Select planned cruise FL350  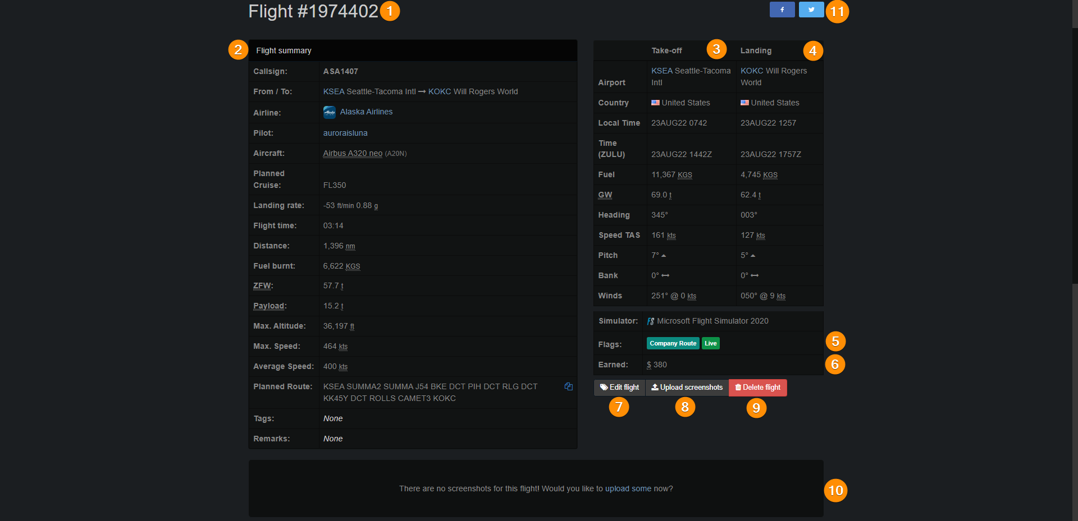click(x=335, y=185)
